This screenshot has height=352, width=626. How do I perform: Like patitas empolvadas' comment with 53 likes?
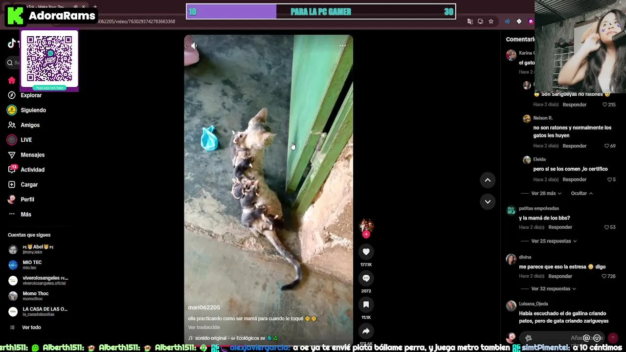point(606,227)
